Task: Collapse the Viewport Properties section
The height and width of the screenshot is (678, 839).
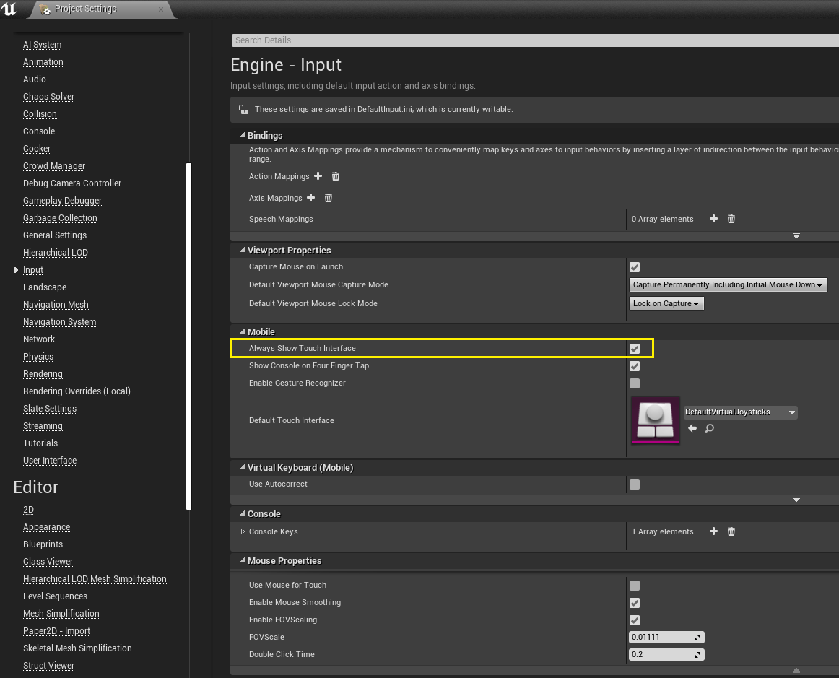Action: click(x=243, y=250)
